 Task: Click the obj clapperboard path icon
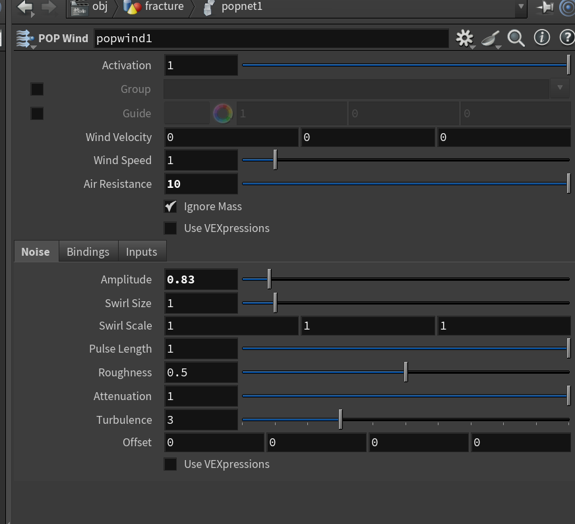[x=80, y=7]
